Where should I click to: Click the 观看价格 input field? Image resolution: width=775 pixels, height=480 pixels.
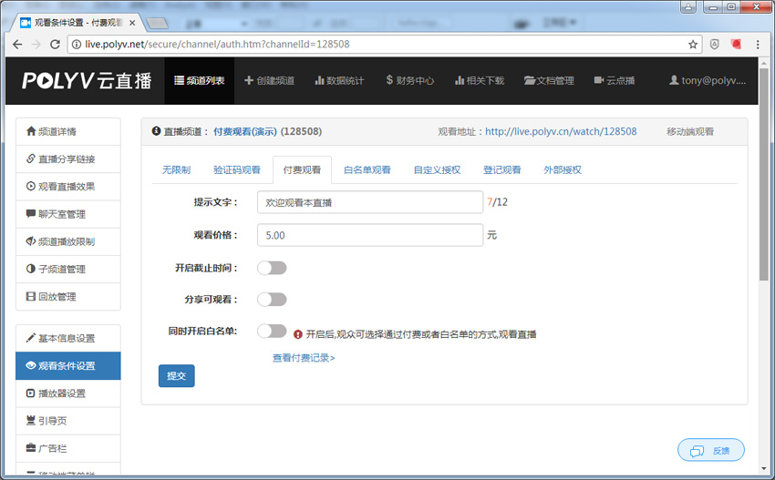coord(368,235)
